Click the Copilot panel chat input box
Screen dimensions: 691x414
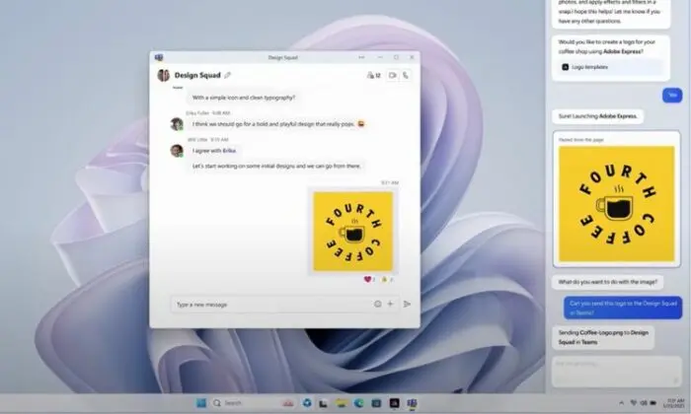[x=616, y=372]
